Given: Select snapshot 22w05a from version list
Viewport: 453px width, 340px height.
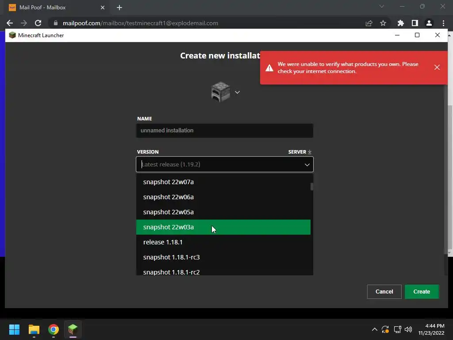Looking at the screenshot, I should [223, 212].
